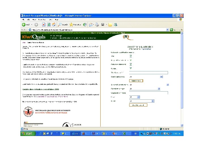
Task: Click the Print icon
Action: coord(97,25)
